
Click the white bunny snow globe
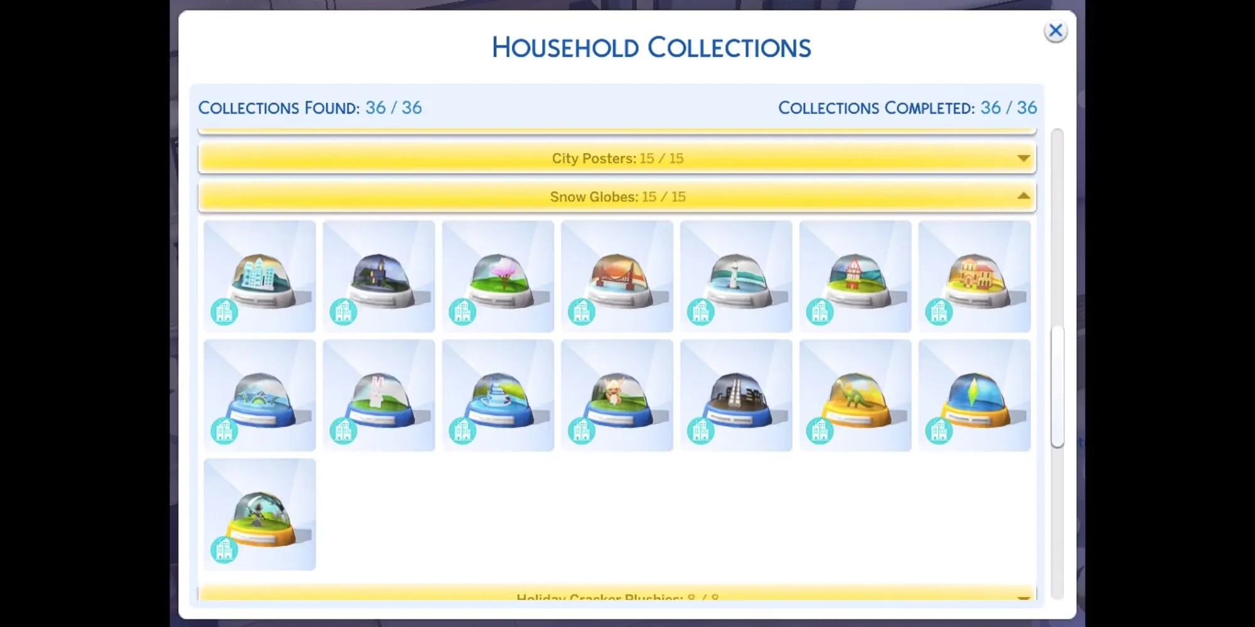pyautogui.click(x=378, y=395)
